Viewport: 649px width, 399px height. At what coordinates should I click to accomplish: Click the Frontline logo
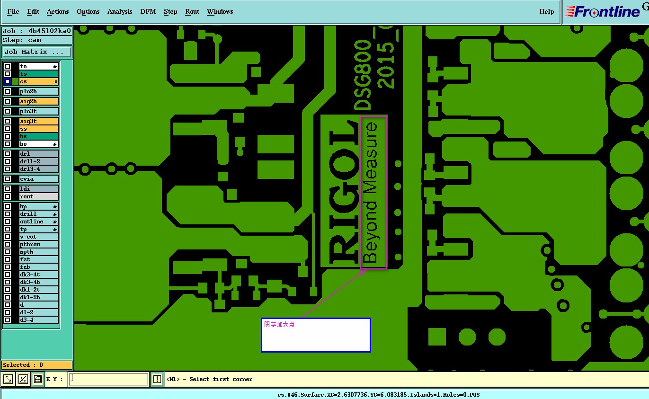pos(602,12)
